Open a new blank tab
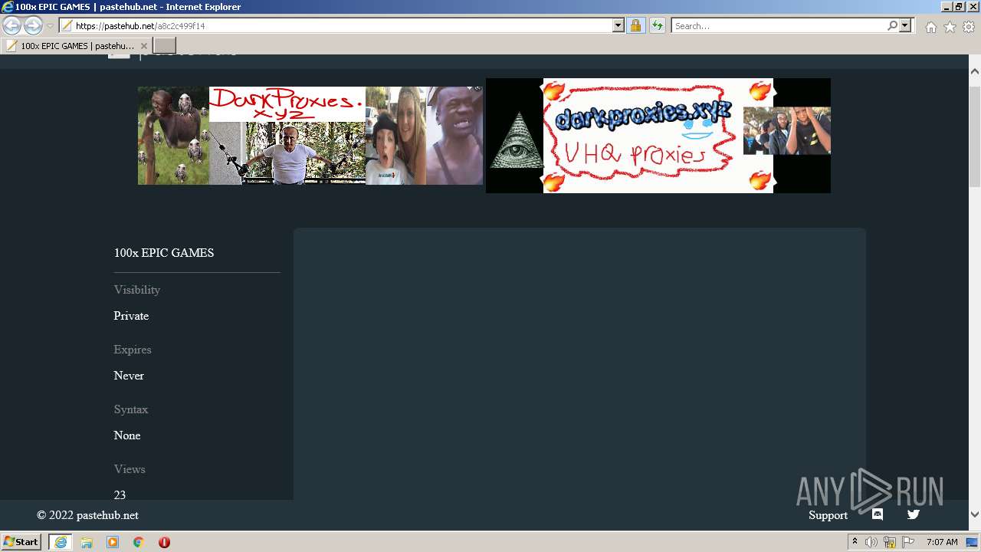 tap(165, 46)
